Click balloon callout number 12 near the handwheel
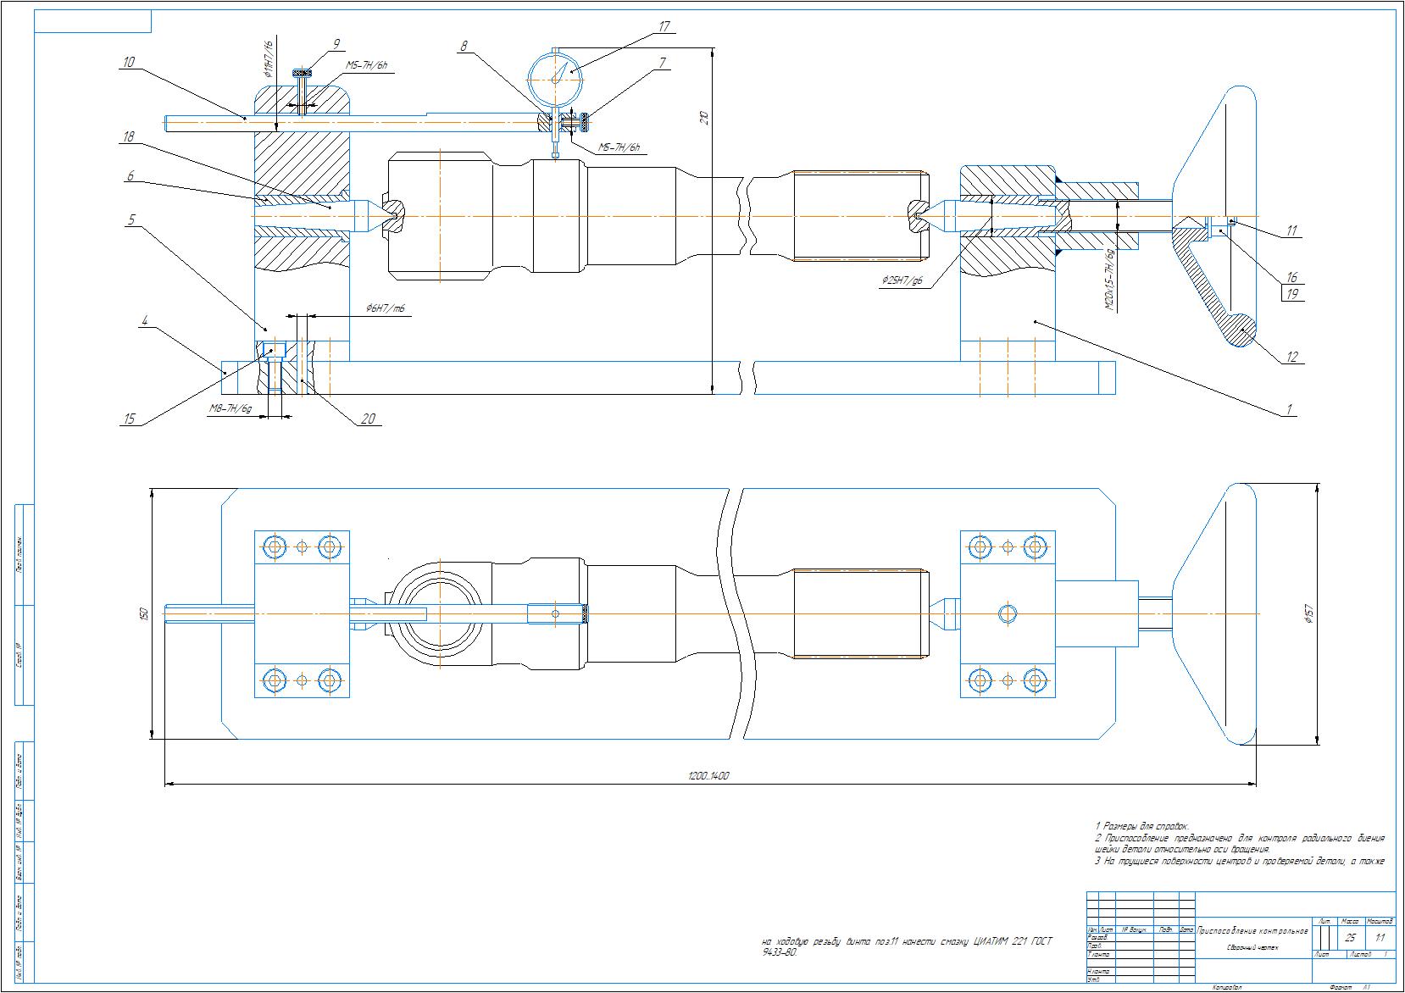 click(x=1292, y=357)
